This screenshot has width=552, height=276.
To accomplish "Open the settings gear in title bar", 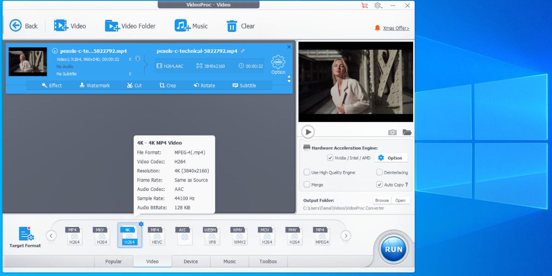I will tap(378, 6).
